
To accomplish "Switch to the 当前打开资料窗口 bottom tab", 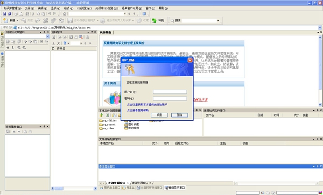I will point(150,187).
